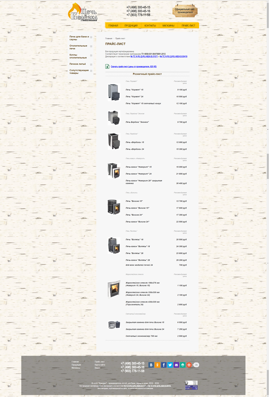Image resolution: width=269 pixels, height=397 pixels.
Task: Click Excel file icon for price list
Action: [x=107, y=66]
